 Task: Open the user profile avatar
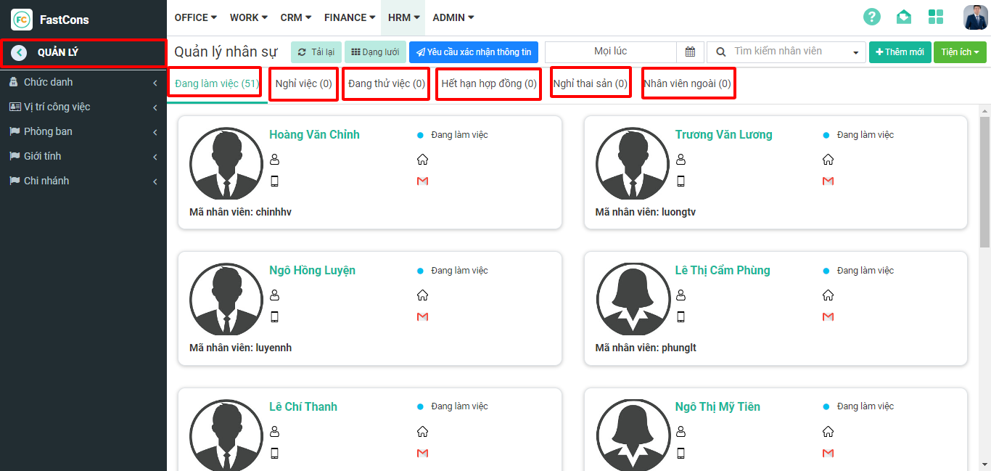pos(975,17)
